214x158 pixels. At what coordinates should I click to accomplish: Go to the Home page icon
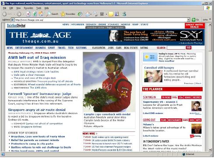pyautogui.click(x=41, y=14)
